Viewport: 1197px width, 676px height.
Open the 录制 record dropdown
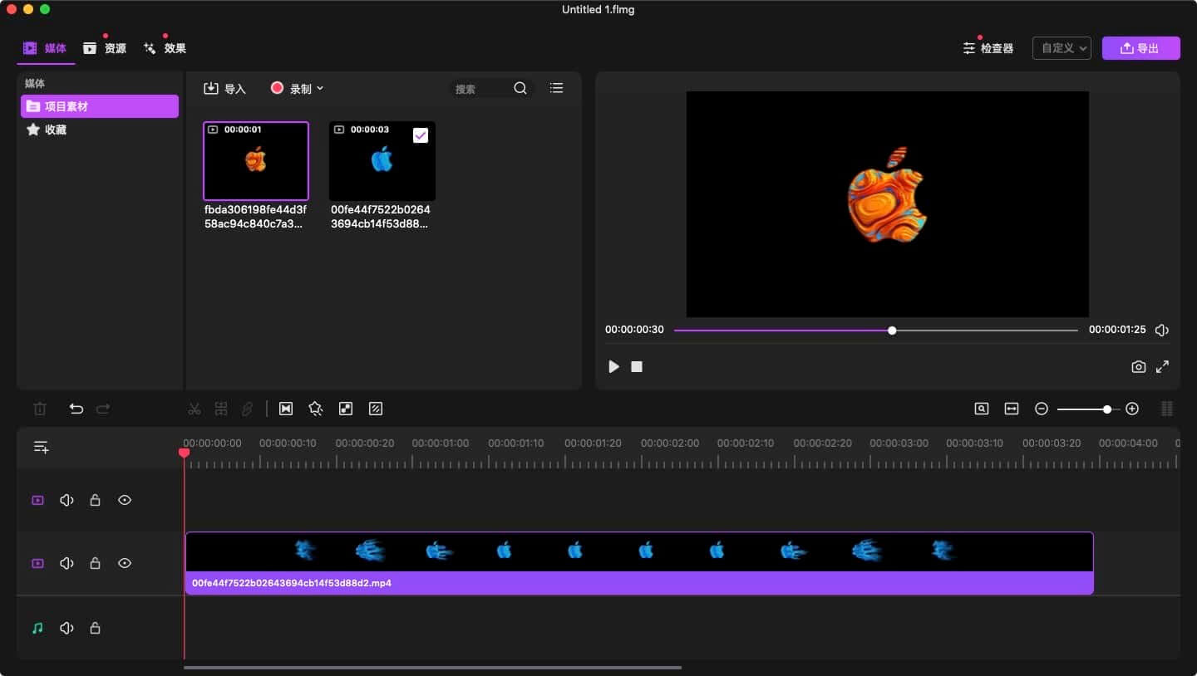click(x=298, y=88)
